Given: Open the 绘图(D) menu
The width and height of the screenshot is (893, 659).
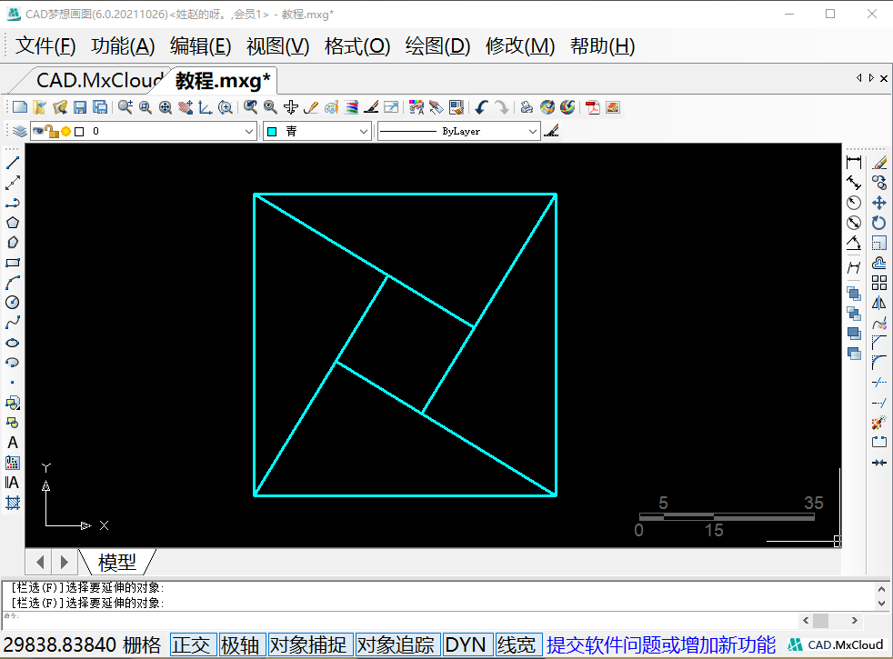Looking at the screenshot, I should (x=437, y=46).
